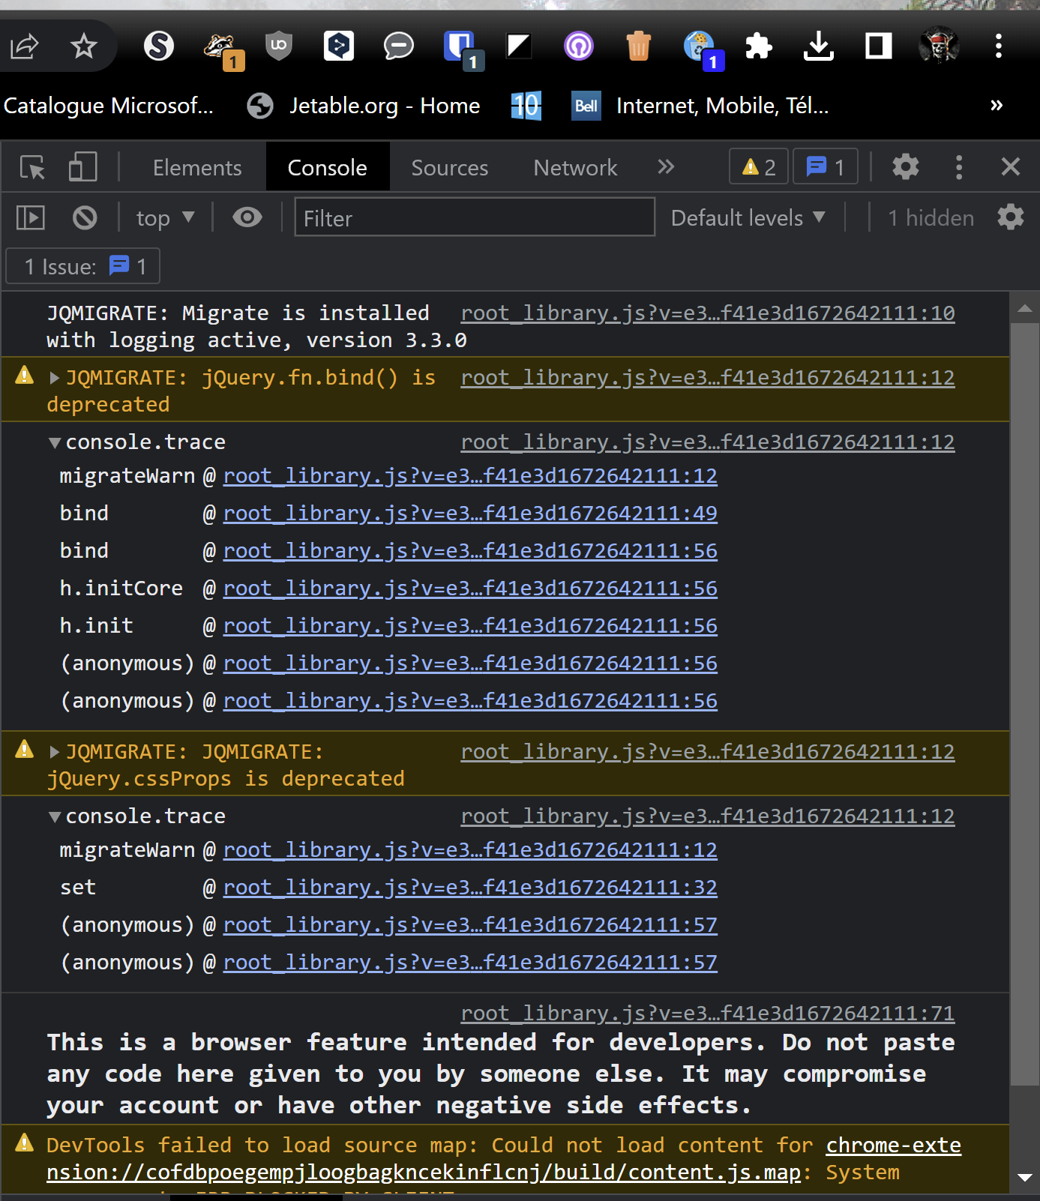The image size is (1040, 1201).
Task: Show more DevTools tabs with the chevron
Action: pos(666,166)
